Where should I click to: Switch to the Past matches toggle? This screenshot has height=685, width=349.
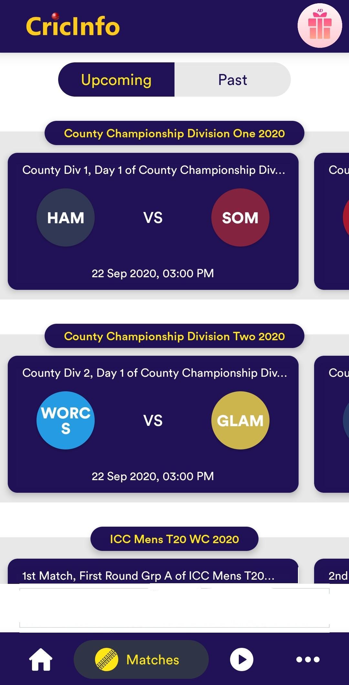(233, 79)
